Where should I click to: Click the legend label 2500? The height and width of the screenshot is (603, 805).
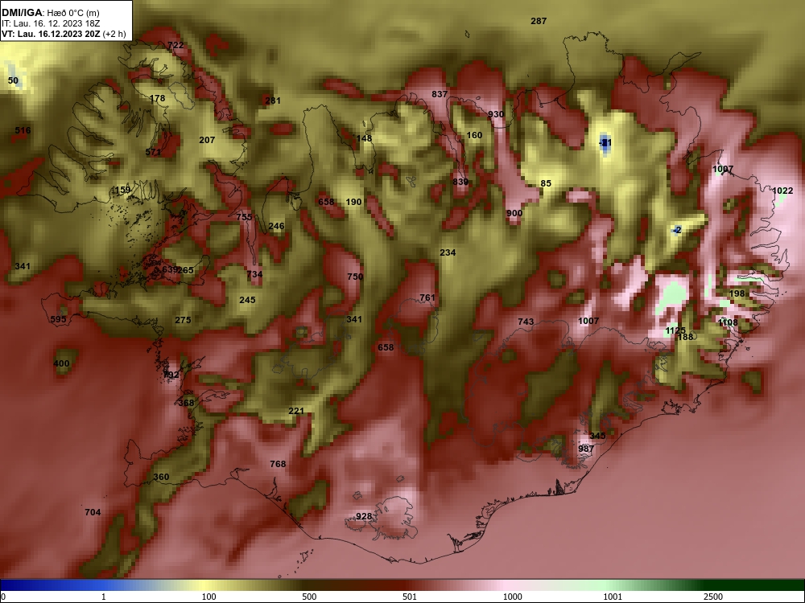pyautogui.click(x=713, y=597)
